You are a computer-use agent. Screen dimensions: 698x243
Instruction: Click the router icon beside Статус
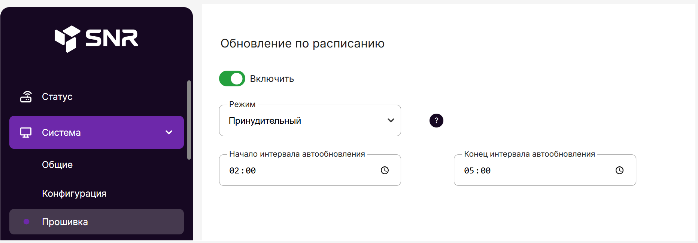(26, 96)
